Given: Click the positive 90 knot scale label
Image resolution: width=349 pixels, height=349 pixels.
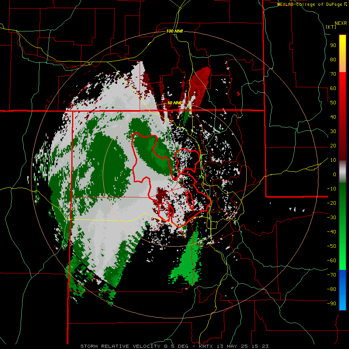Looking at the screenshot, I should coord(333,45).
